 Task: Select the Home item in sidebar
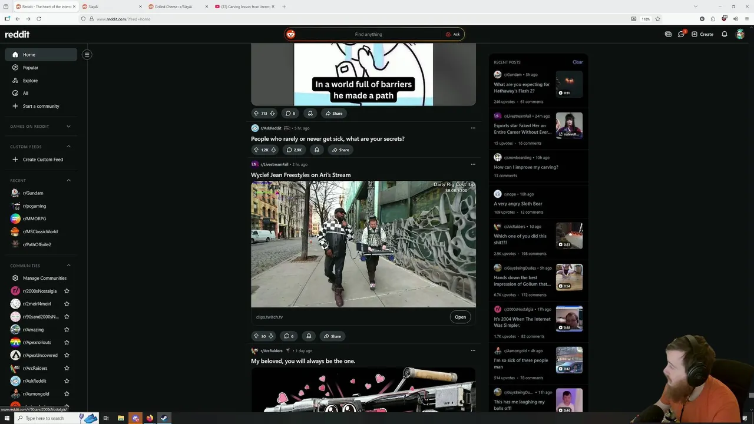coord(41,55)
